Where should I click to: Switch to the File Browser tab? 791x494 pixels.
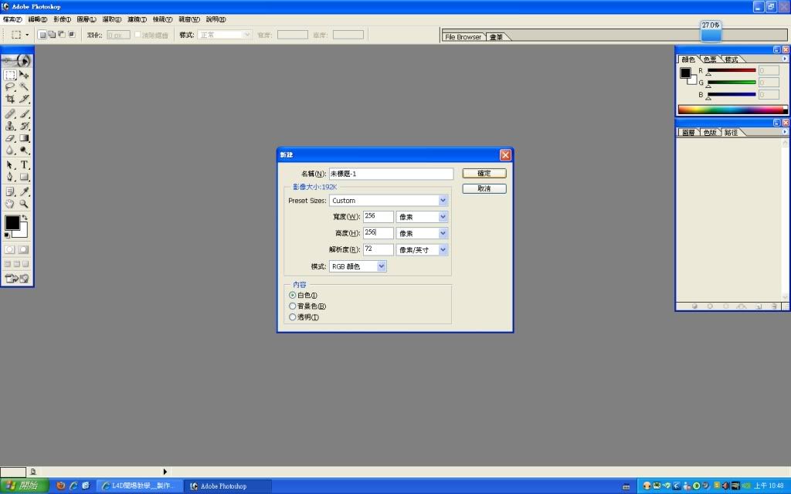click(x=463, y=37)
